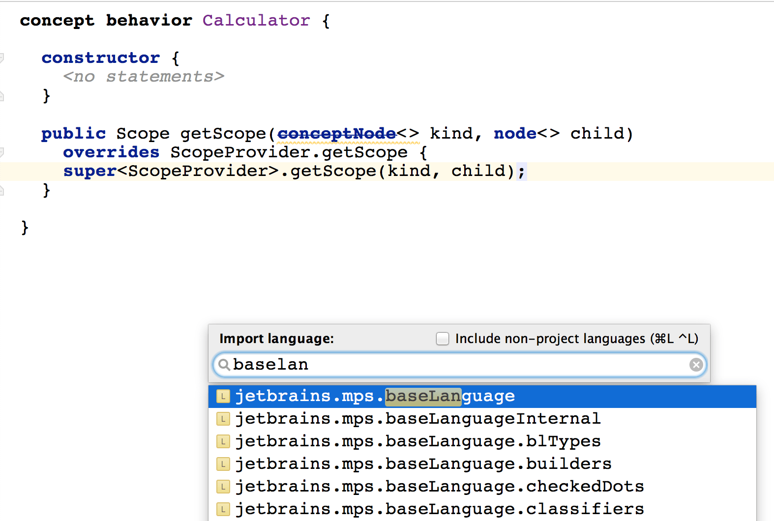Click inside the Import language search field
774x521 pixels.
click(x=457, y=365)
